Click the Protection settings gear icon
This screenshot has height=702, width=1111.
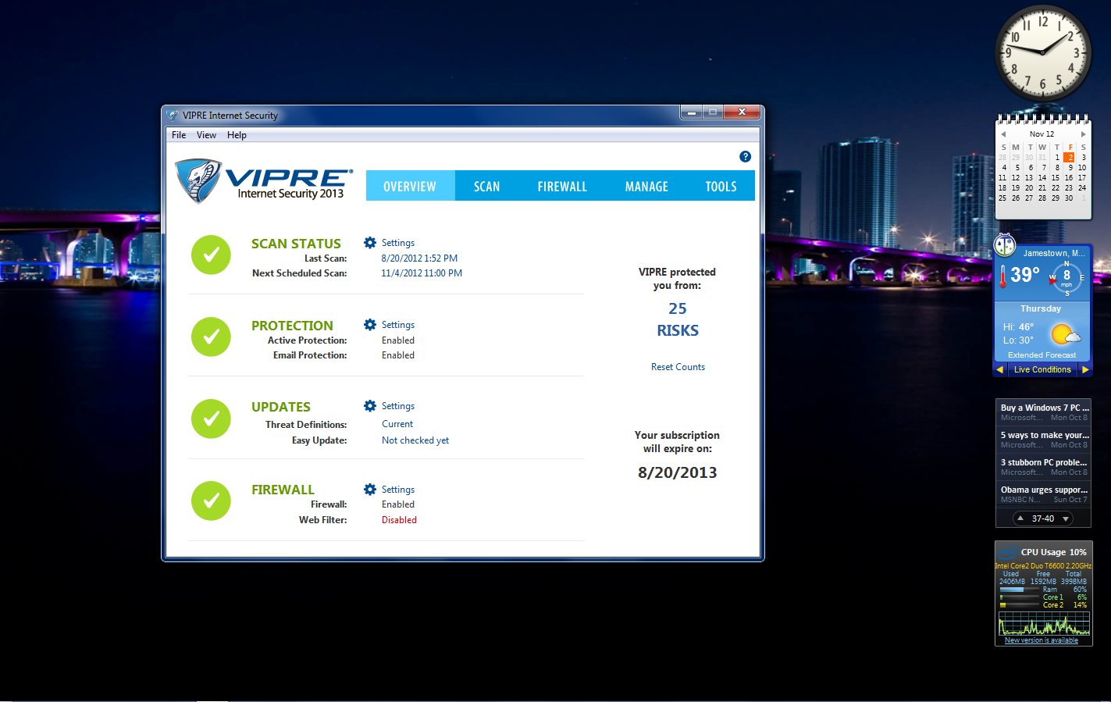coord(370,325)
